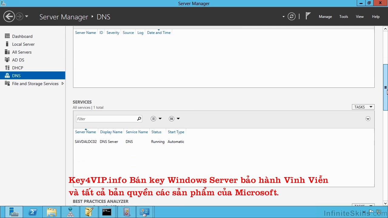Open criteria list dropdown arrow

pos(160,119)
